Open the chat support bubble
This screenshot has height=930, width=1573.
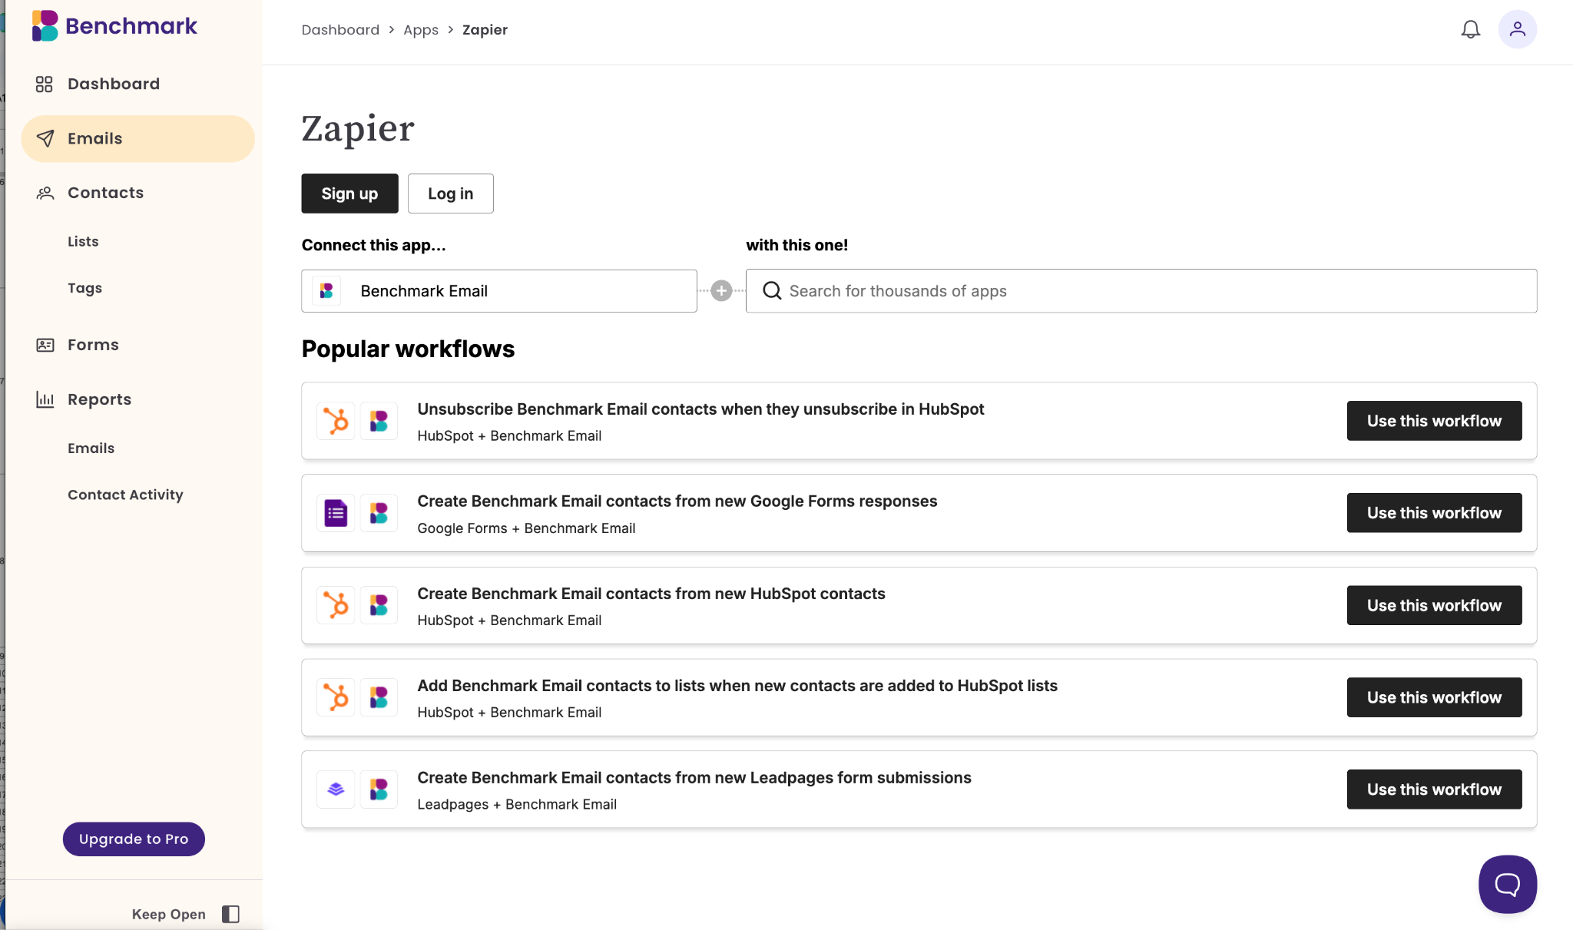point(1507,884)
